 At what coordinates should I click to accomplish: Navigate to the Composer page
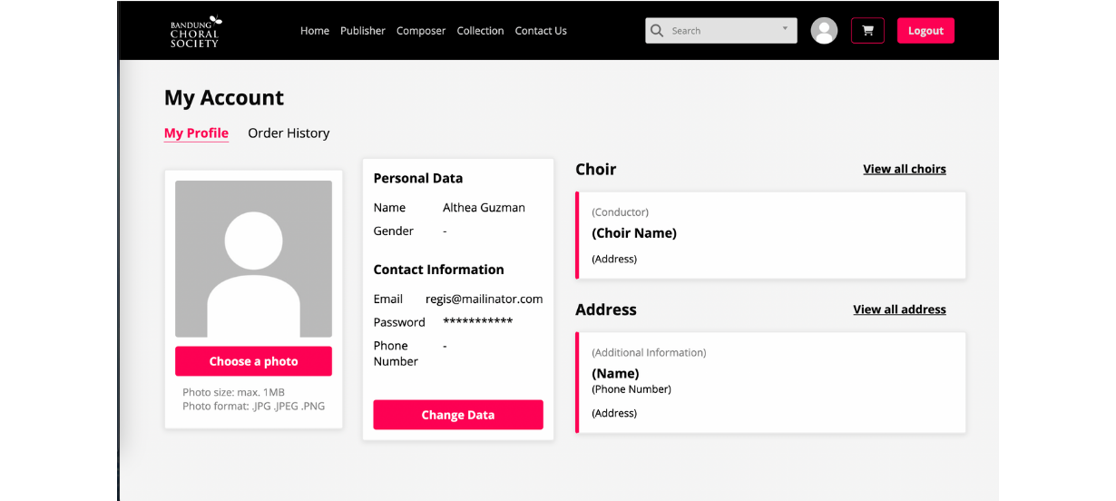(421, 31)
